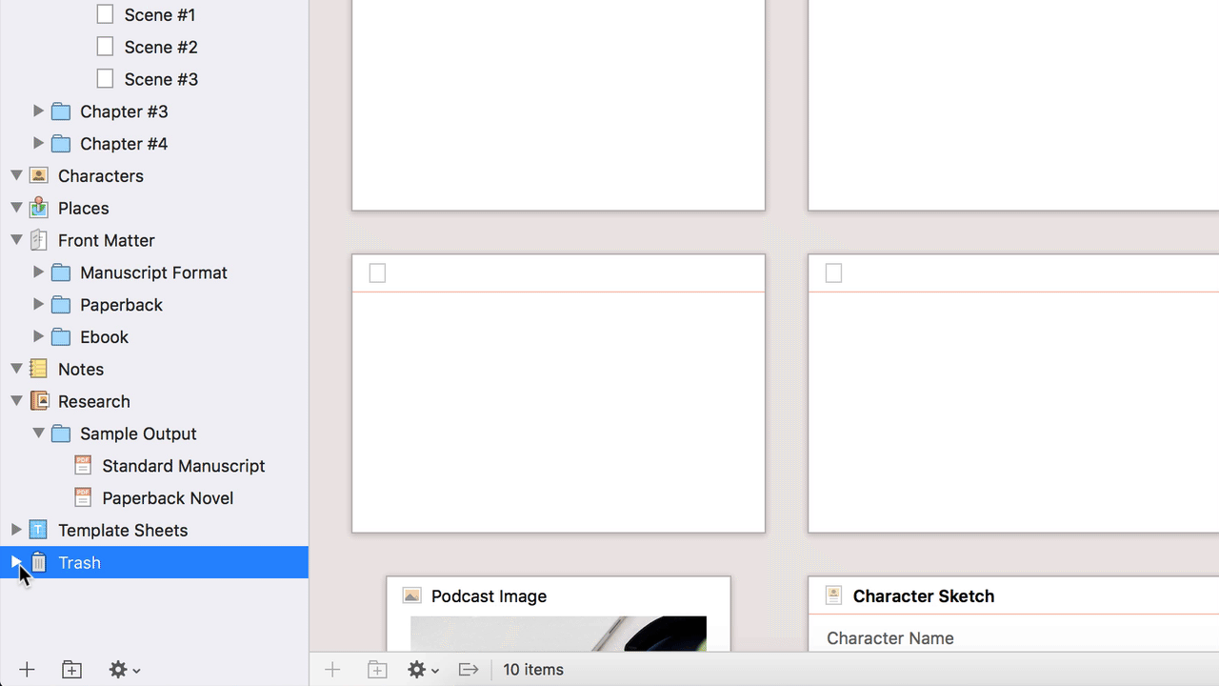Check the Scene #1 checkbox
Viewport: 1219px width, 686px height.
tap(106, 13)
